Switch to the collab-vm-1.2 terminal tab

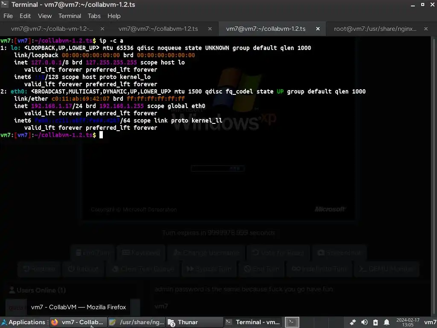52,29
